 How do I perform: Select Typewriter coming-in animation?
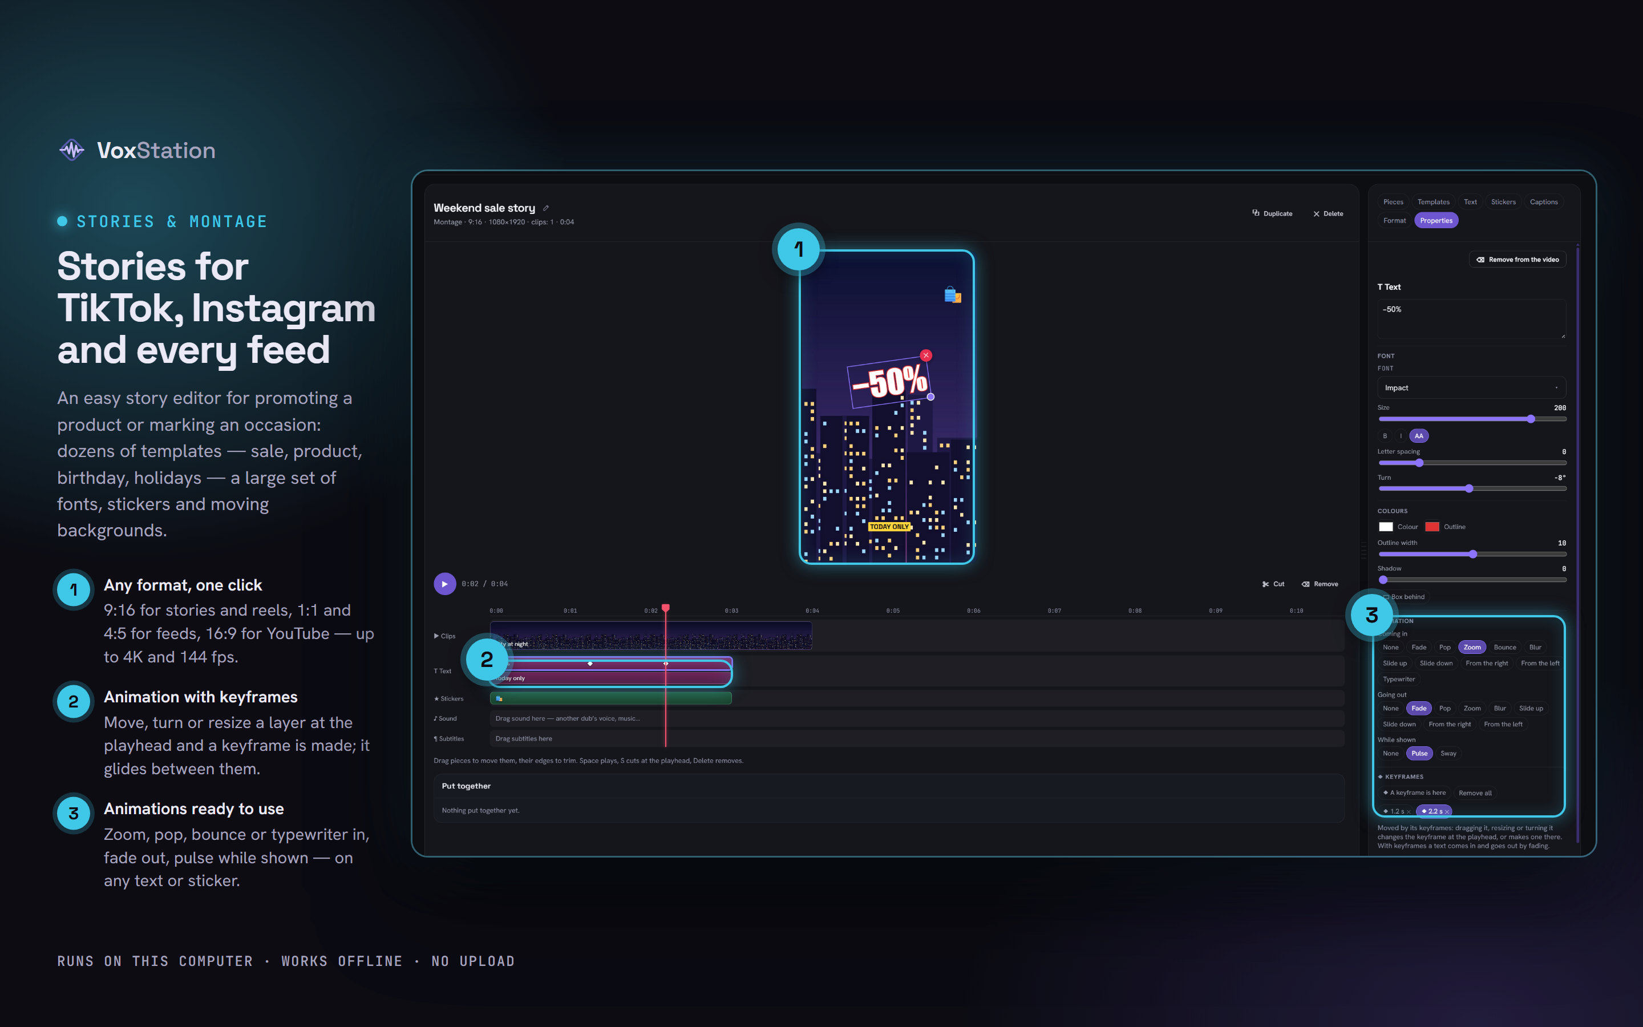1399,679
